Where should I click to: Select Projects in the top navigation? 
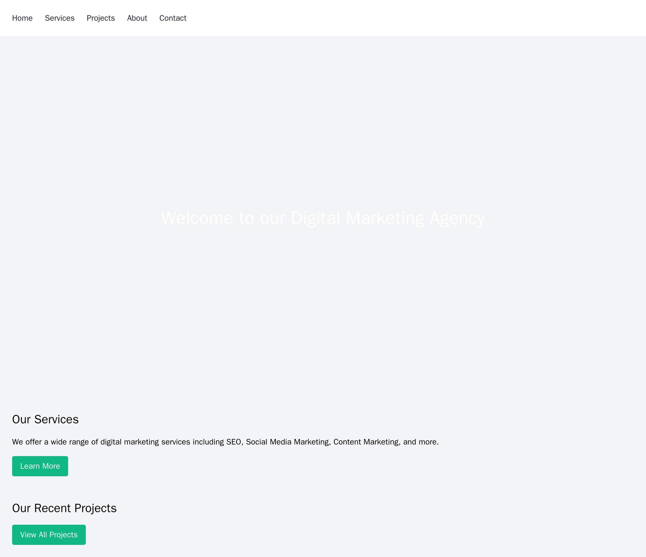coord(101,18)
